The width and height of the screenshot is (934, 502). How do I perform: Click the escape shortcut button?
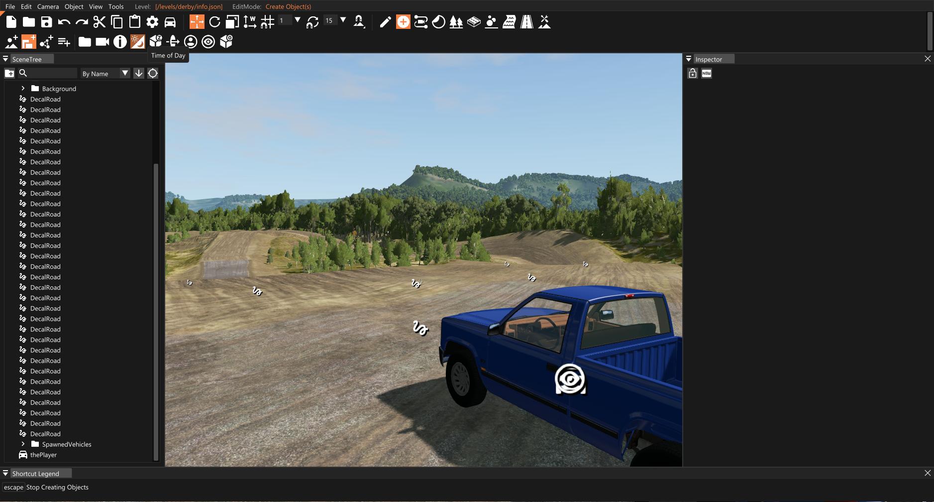click(13, 487)
